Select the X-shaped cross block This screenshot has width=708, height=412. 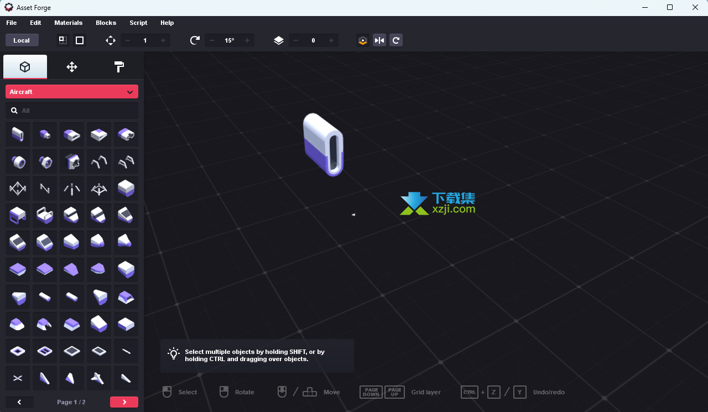18,378
